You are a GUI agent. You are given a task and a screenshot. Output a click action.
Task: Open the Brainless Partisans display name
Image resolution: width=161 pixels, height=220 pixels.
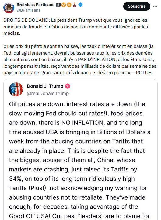35,5
